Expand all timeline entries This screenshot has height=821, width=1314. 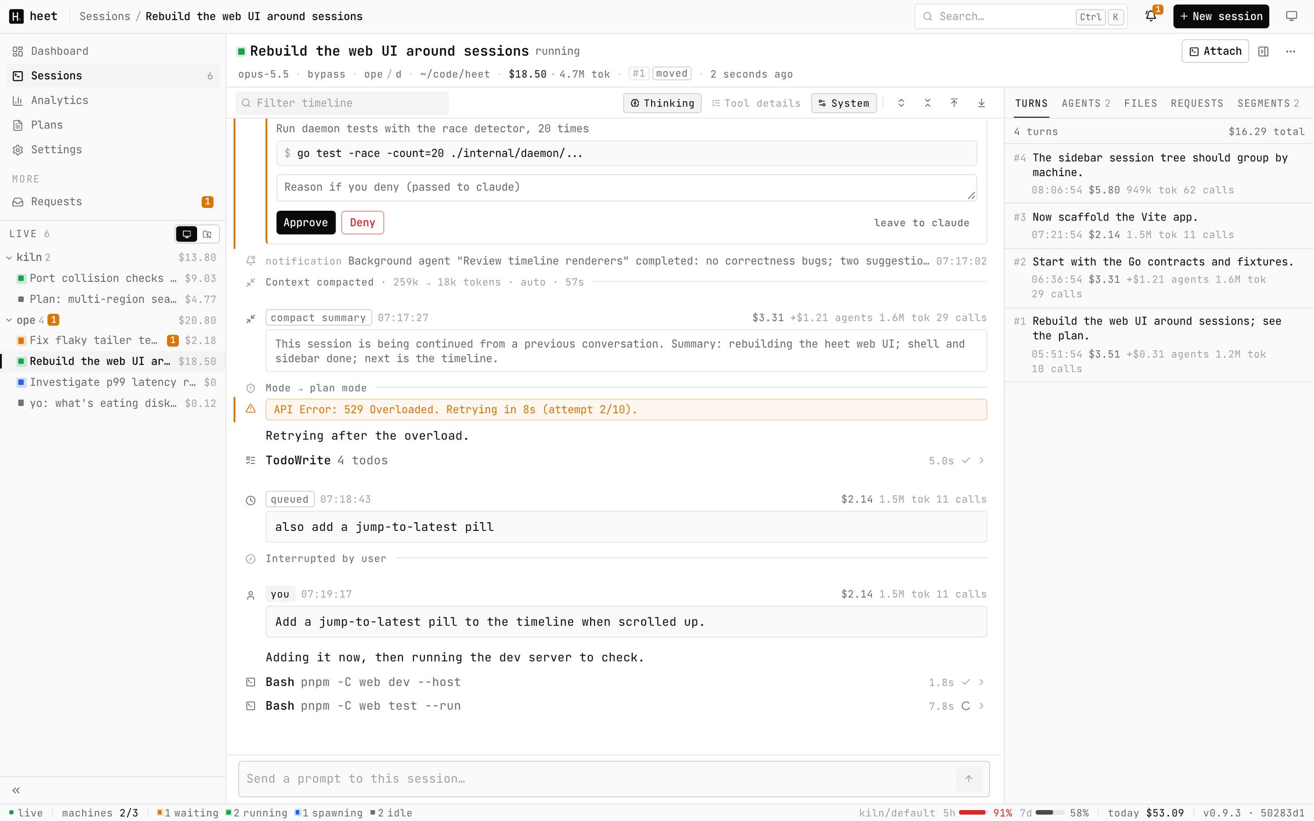pos(901,103)
